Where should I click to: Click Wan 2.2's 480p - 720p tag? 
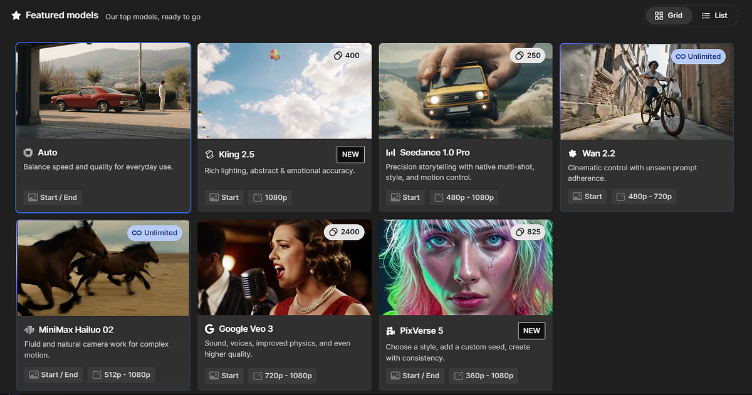[x=645, y=197]
